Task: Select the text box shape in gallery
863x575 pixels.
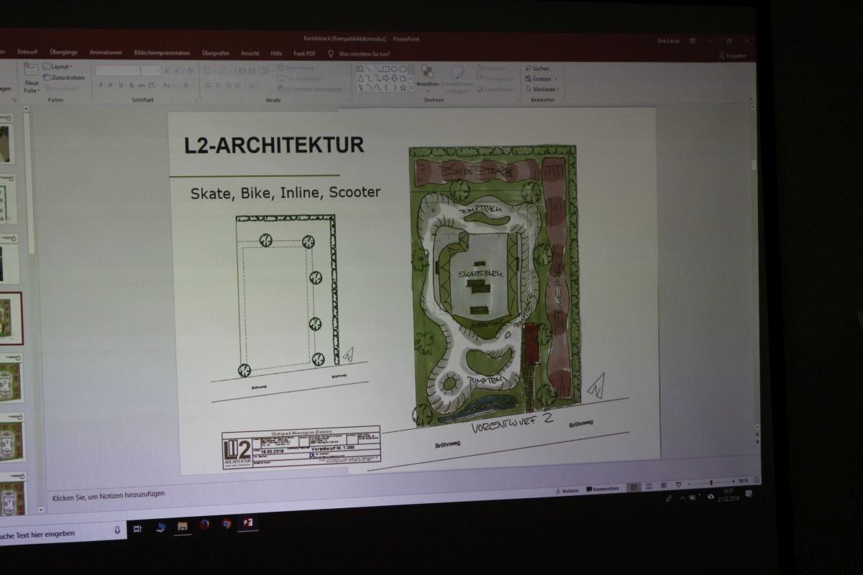Action: pos(362,69)
